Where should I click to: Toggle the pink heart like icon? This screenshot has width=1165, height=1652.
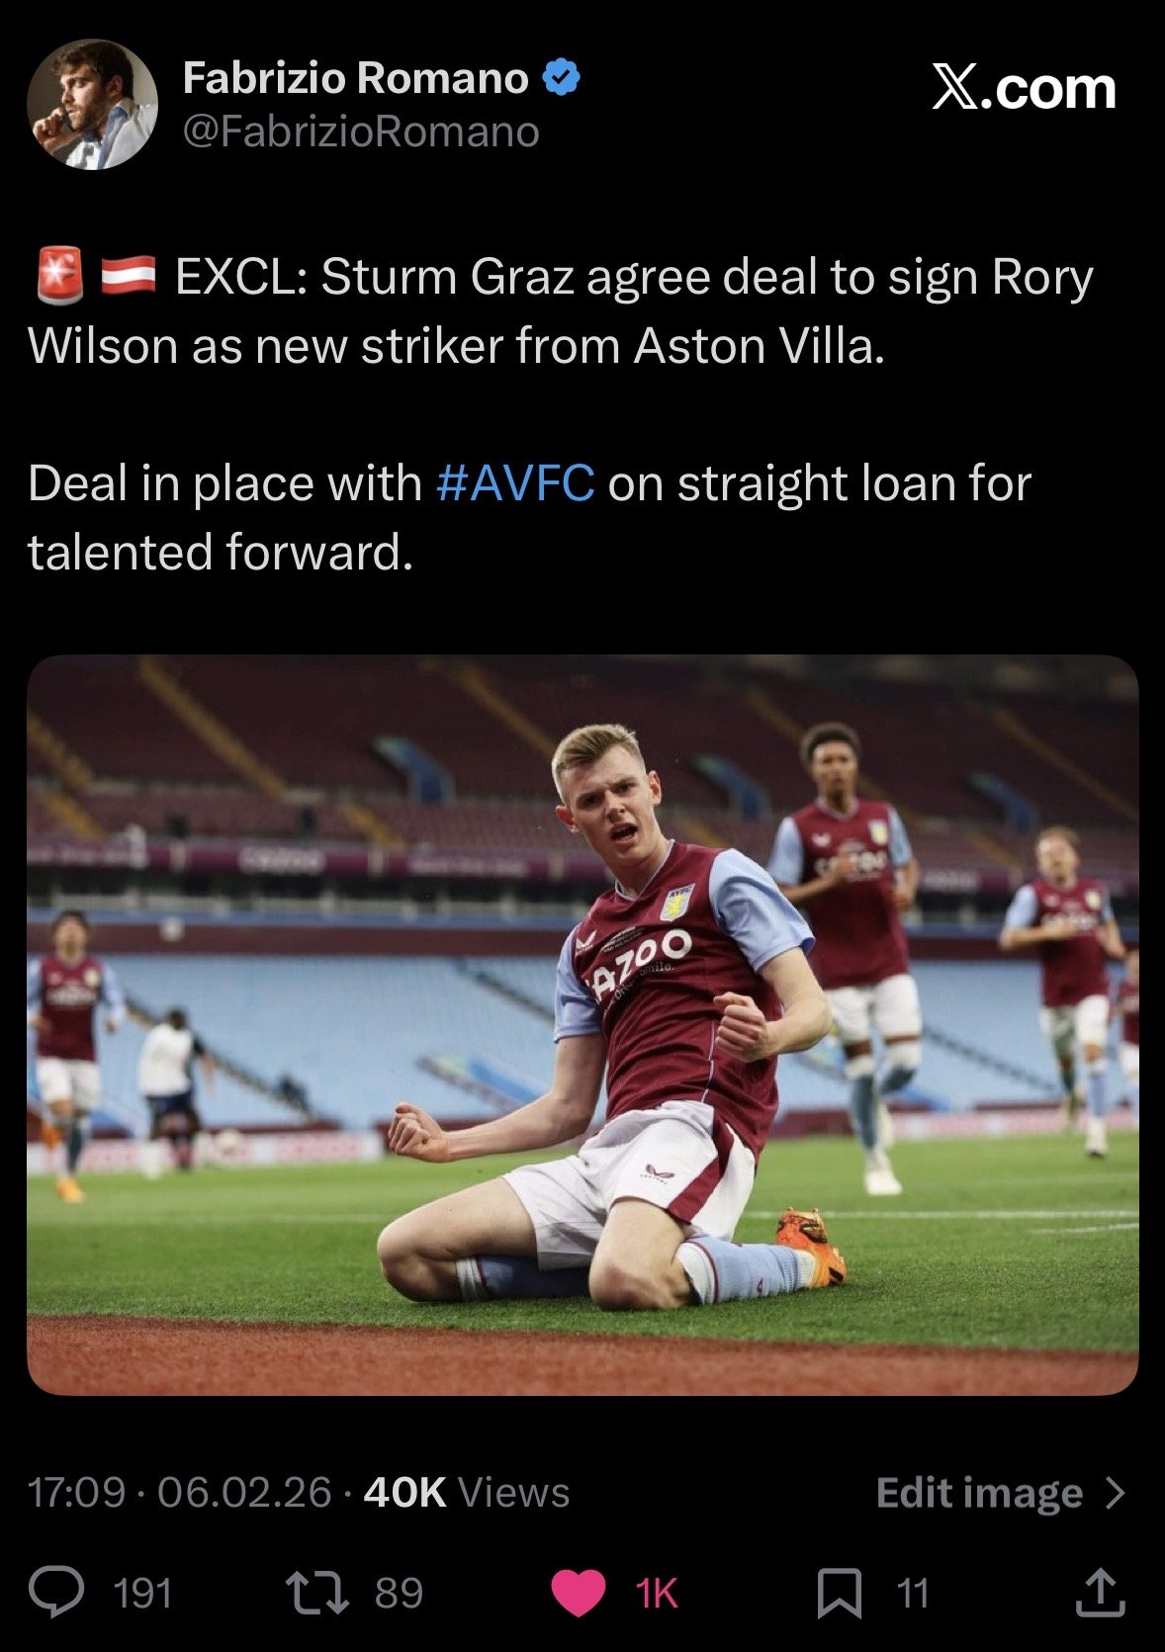pyautogui.click(x=578, y=1594)
